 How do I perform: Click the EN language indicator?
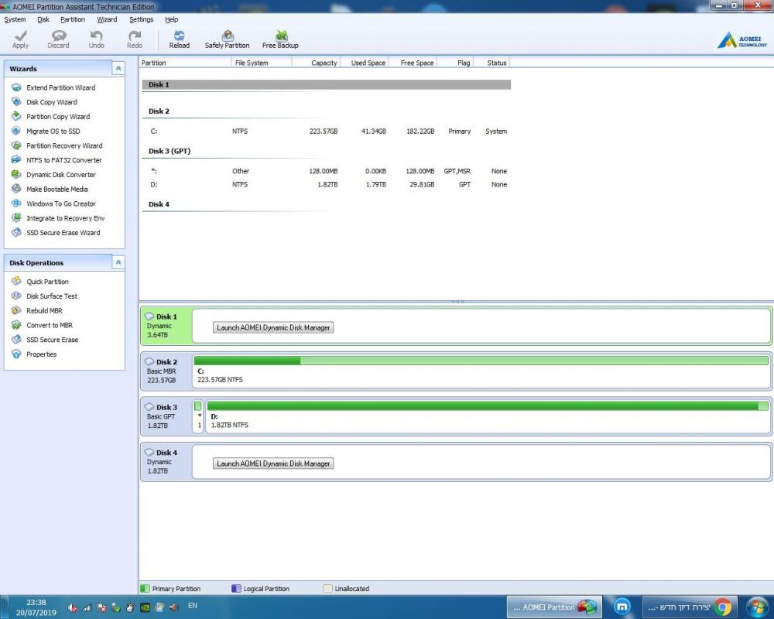pos(193,606)
